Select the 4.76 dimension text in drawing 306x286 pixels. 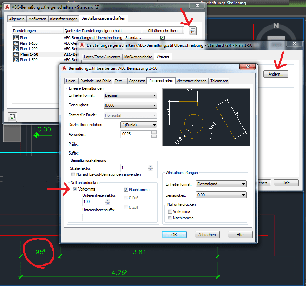tap(119, 272)
